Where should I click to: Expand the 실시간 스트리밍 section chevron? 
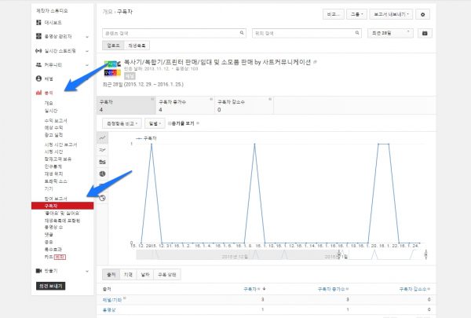coord(87,51)
